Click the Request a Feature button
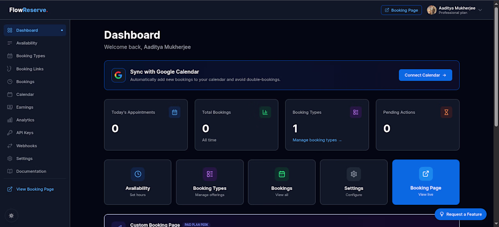This screenshot has height=227, width=499. (460, 214)
